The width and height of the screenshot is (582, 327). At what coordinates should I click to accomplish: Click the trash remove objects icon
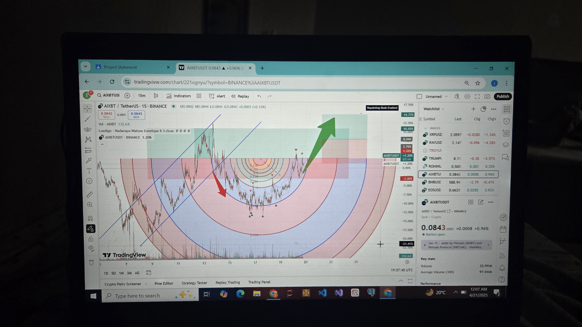(x=91, y=263)
